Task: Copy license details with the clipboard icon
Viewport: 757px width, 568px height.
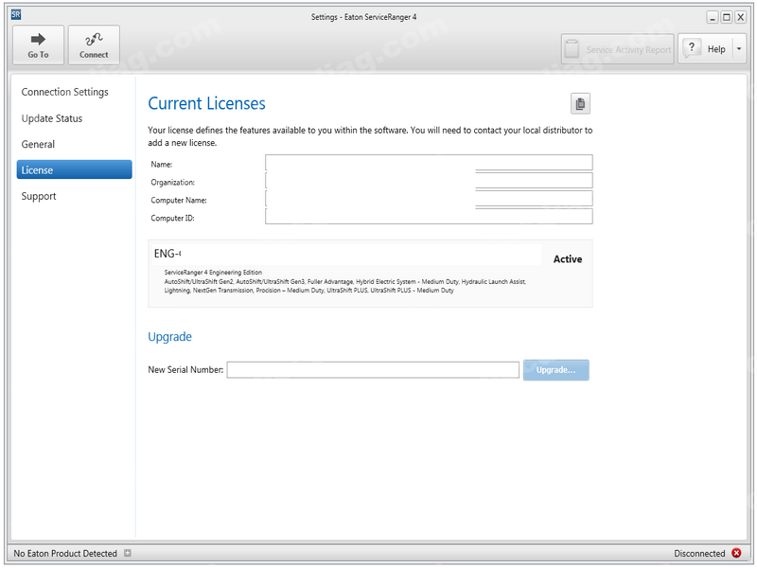Action: pos(580,104)
